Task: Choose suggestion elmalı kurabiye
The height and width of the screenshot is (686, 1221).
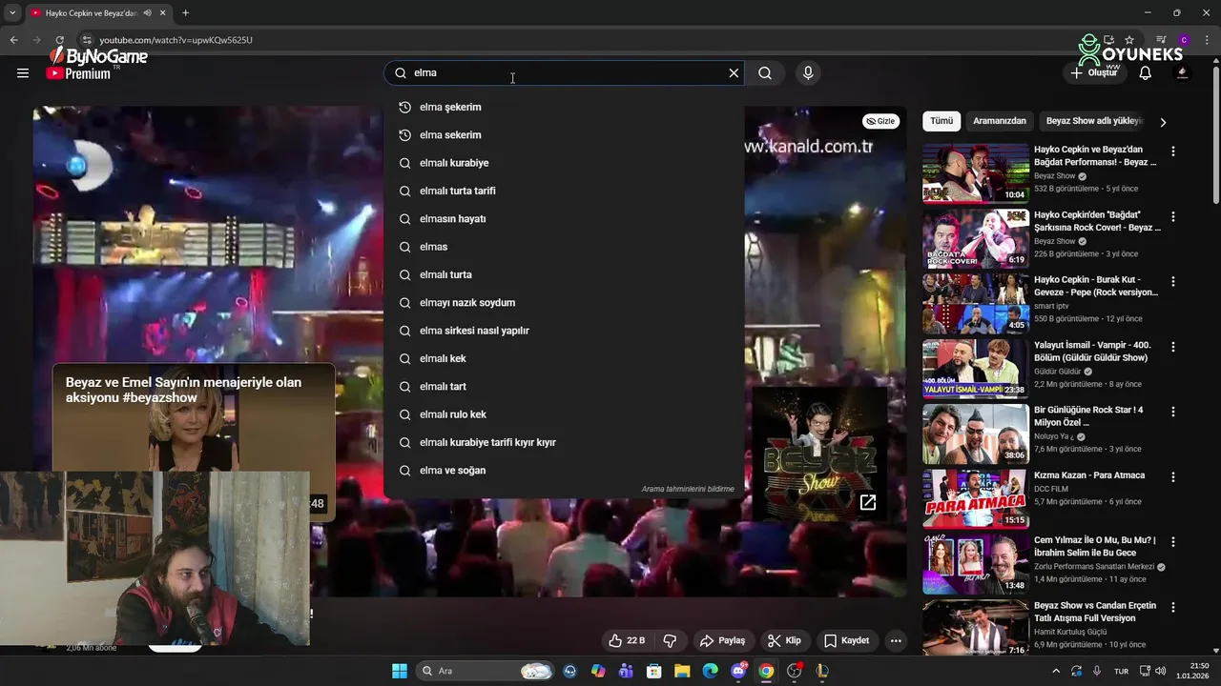Action: pyautogui.click(x=564, y=163)
